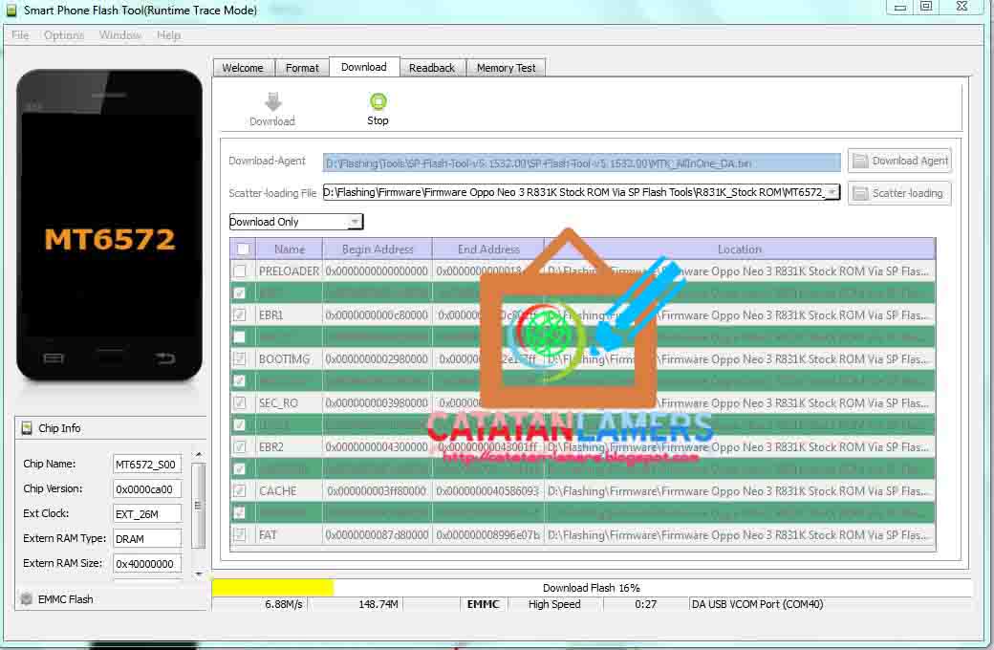The height and width of the screenshot is (650, 994).
Task: Click the 148.74M transferred size entry
Action: pyautogui.click(x=378, y=604)
